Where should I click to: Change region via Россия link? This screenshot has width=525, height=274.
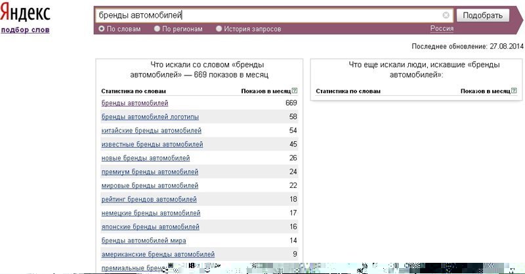pyautogui.click(x=442, y=28)
